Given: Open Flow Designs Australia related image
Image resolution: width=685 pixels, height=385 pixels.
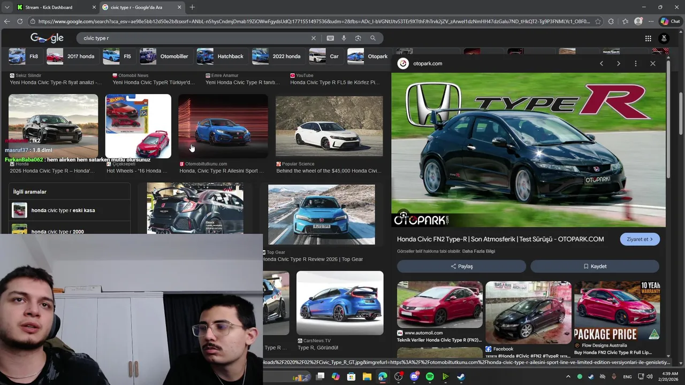Looking at the screenshot, I should [617, 311].
